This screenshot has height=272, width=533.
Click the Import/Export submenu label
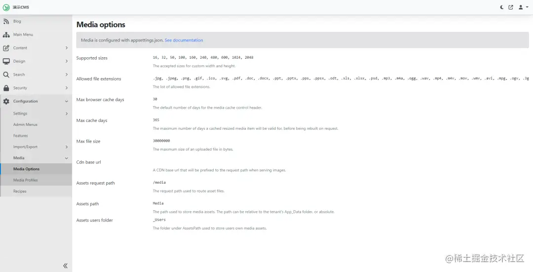[x=25, y=147]
